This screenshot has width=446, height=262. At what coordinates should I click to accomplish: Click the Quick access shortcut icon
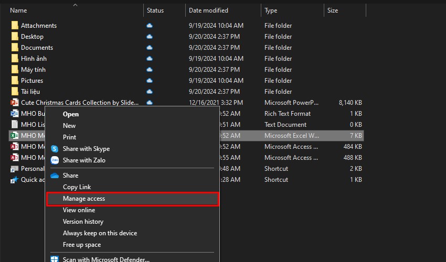(x=15, y=180)
